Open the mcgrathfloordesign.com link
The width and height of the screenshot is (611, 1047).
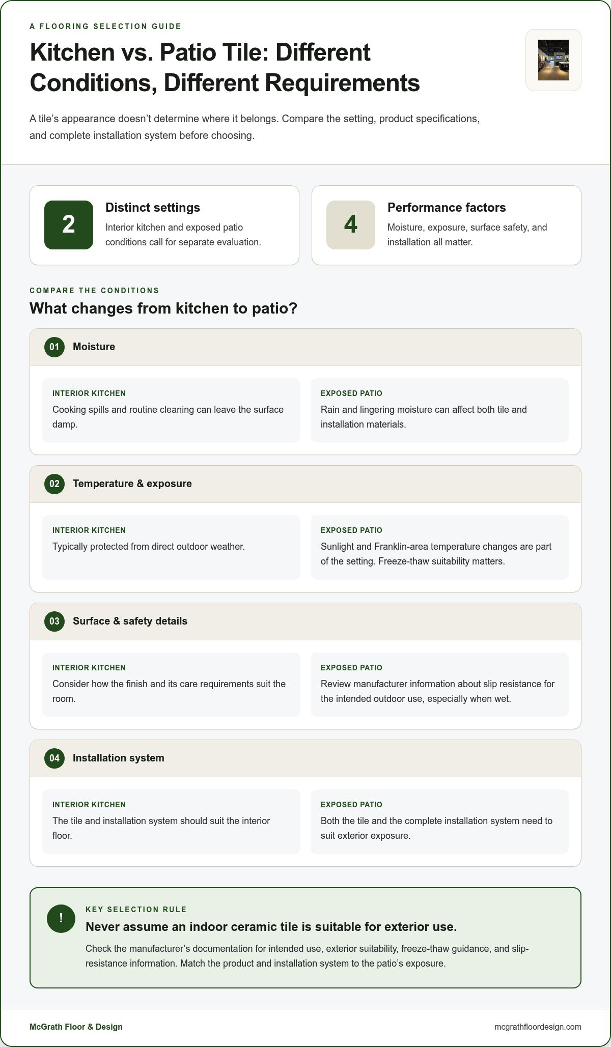click(x=538, y=1027)
